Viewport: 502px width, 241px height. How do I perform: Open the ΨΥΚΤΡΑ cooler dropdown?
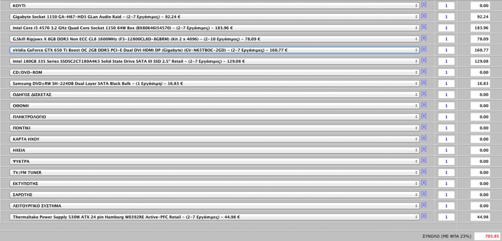[x=214, y=161]
